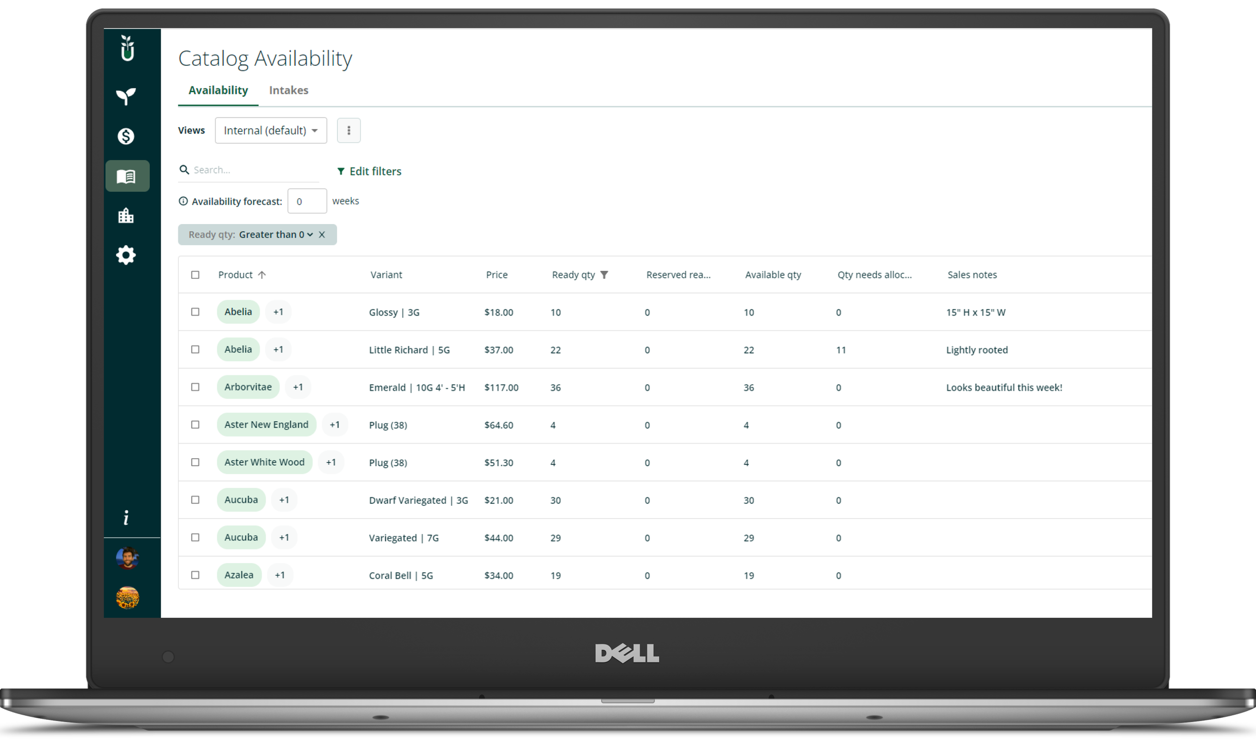The width and height of the screenshot is (1256, 739).
Task: Open the dollar sign sales icon
Action: 126,136
